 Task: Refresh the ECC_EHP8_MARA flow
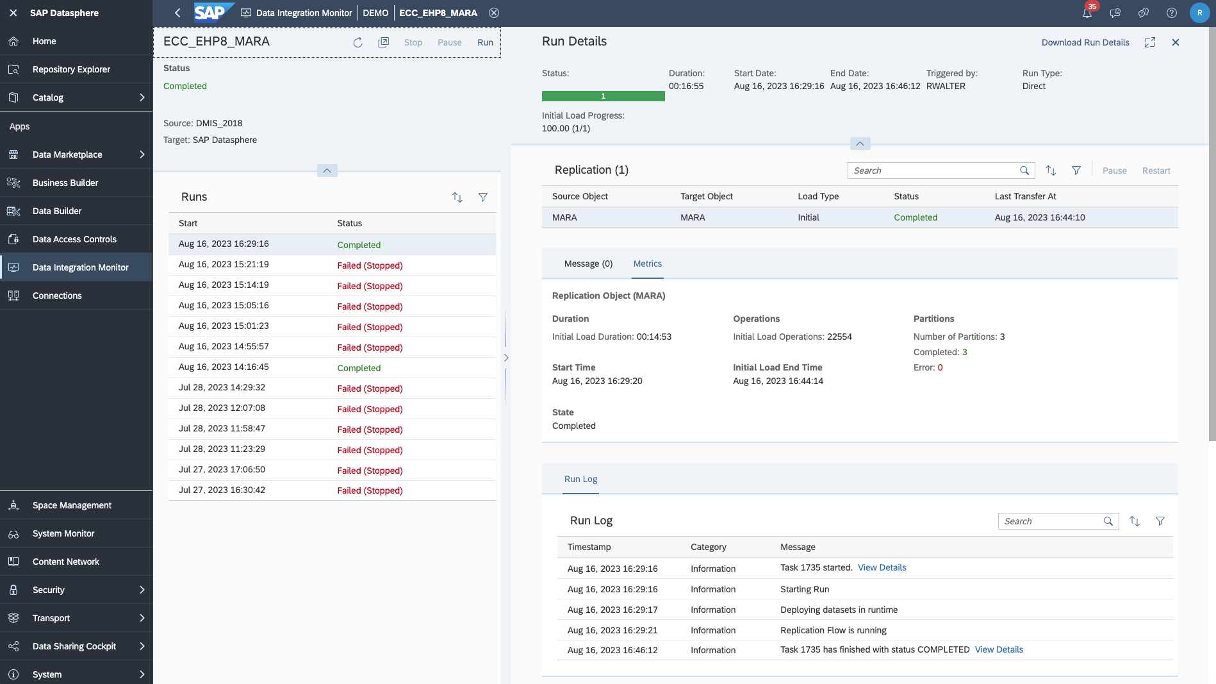pyautogui.click(x=357, y=42)
